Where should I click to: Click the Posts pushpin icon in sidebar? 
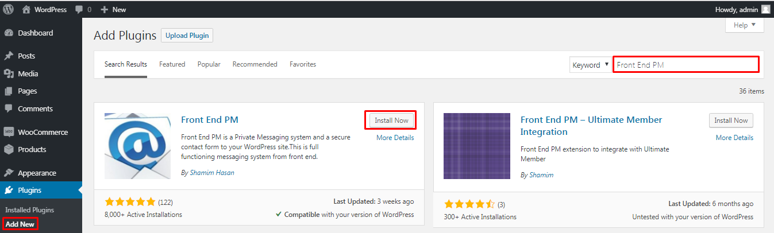coord(9,56)
